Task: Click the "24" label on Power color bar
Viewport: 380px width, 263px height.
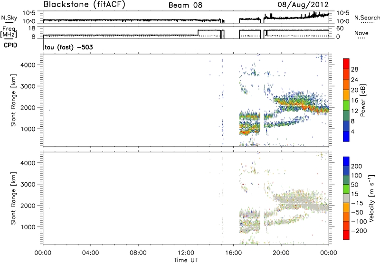Action: [354, 80]
